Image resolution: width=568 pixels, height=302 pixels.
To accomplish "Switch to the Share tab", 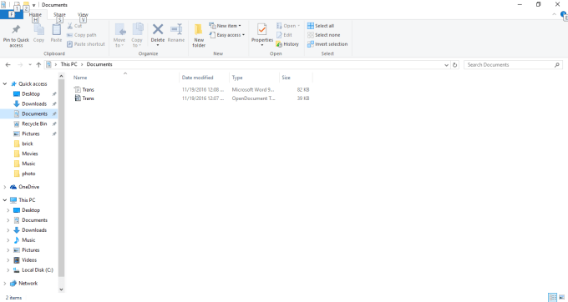I will pyautogui.click(x=60, y=15).
